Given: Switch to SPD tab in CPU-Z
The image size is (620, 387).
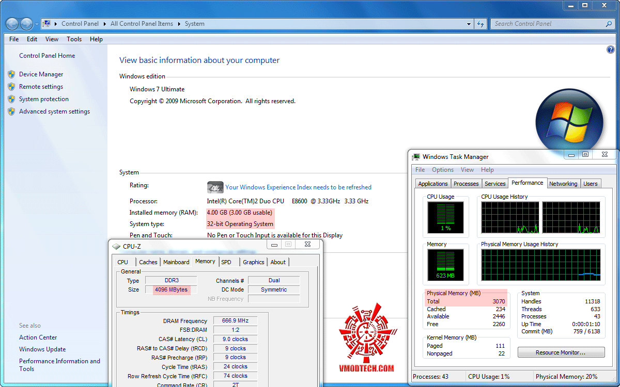Looking at the screenshot, I should click(x=226, y=262).
